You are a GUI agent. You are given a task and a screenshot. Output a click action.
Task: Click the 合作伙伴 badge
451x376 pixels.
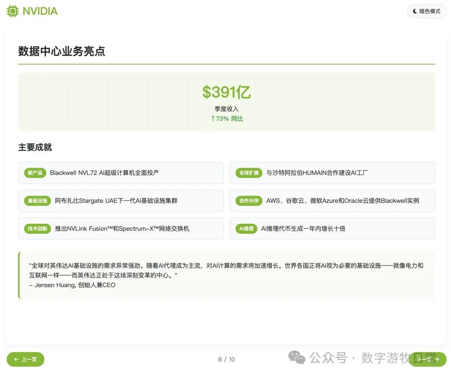(x=249, y=201)
